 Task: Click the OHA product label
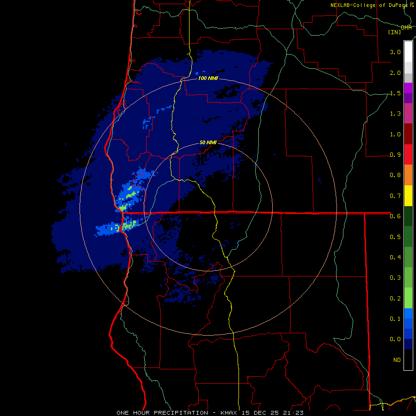coord(406,28)
